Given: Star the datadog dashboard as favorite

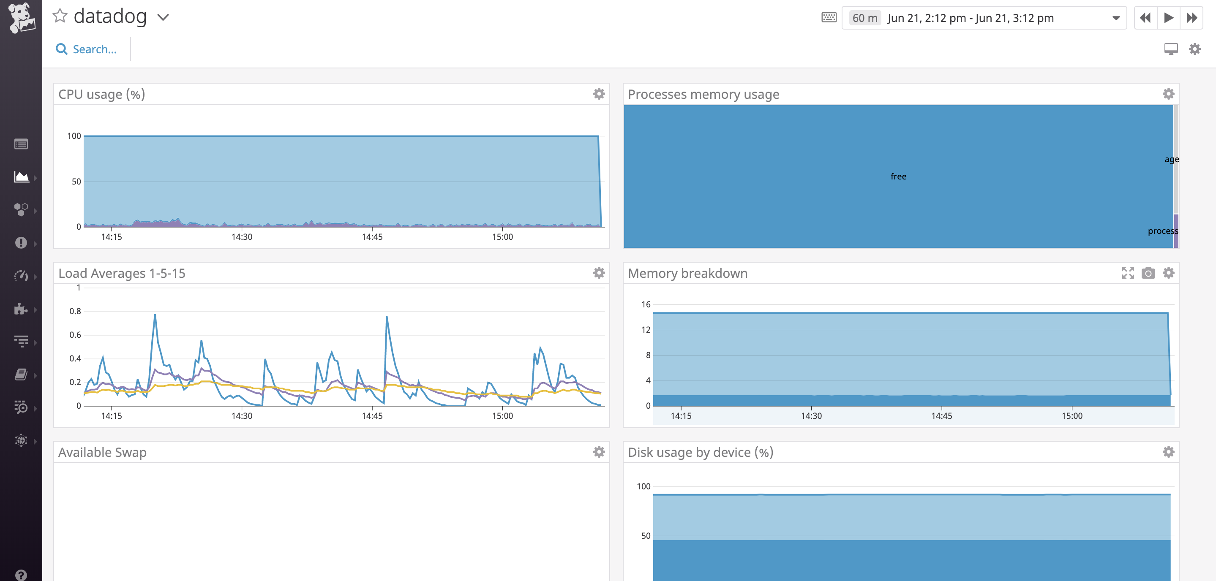Looking at the screenshot, I should [x=60, y=16].
